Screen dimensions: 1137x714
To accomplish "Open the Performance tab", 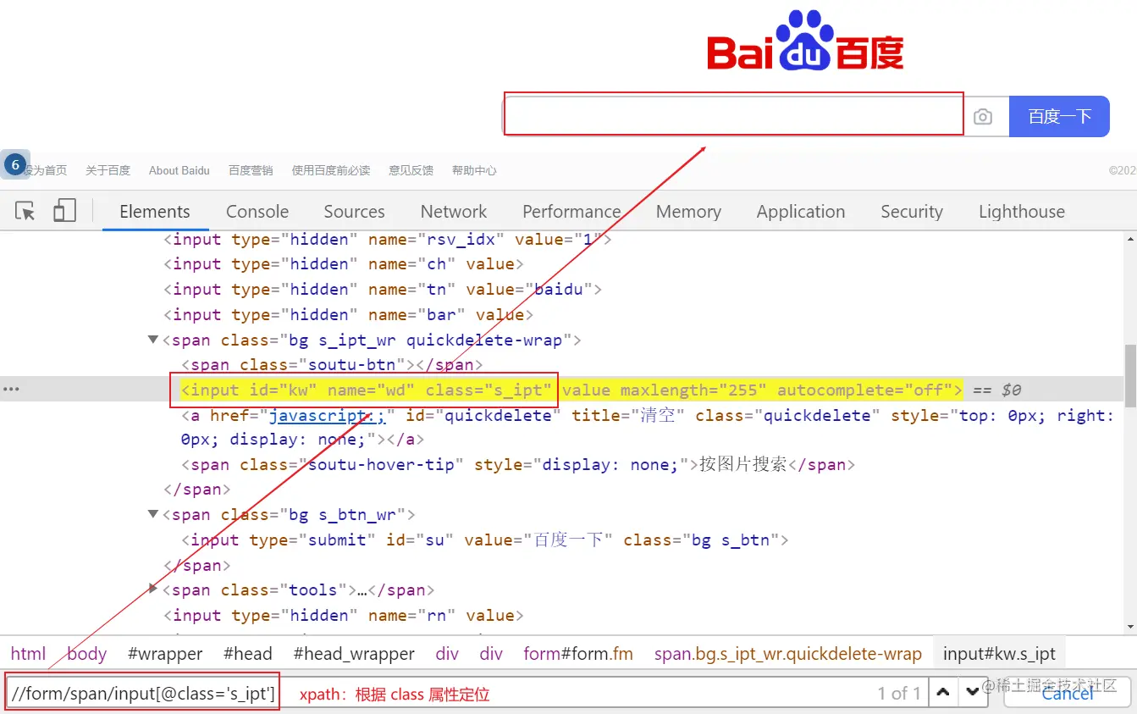I will pos(571,212).
